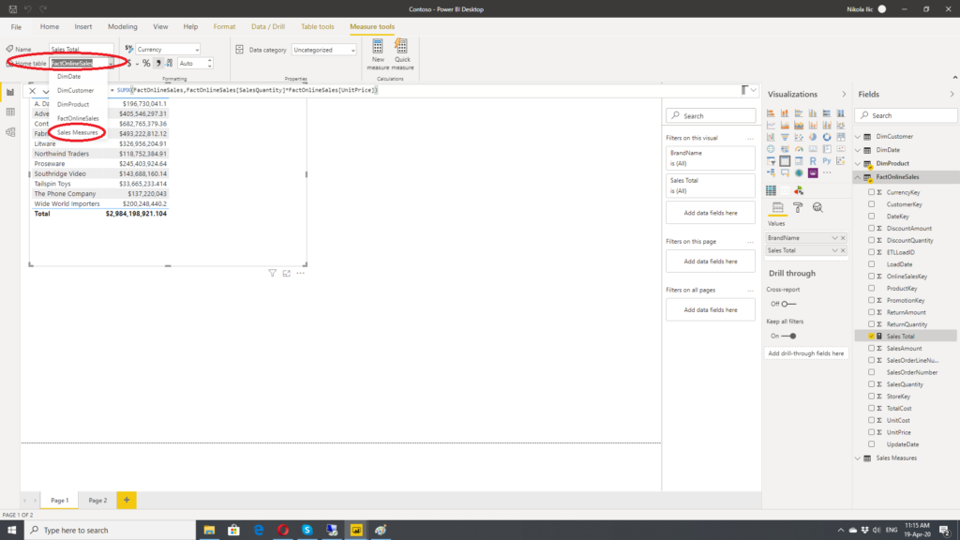This screenshot has width=960, height=540.
Task: Check the CustomerKey field
Action: tap(871, 204)
